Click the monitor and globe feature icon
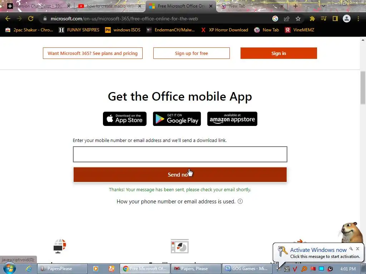 click(x=60, y=246)
